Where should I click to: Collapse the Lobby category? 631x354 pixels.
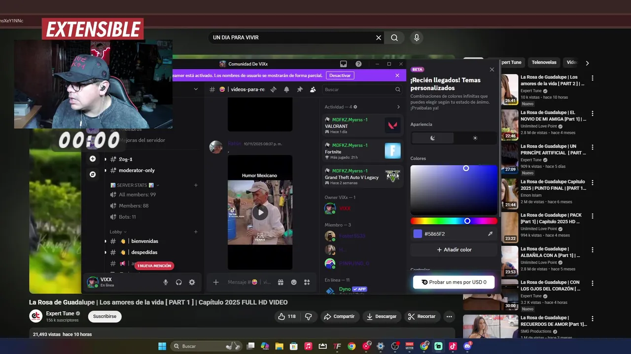(118, 232)
